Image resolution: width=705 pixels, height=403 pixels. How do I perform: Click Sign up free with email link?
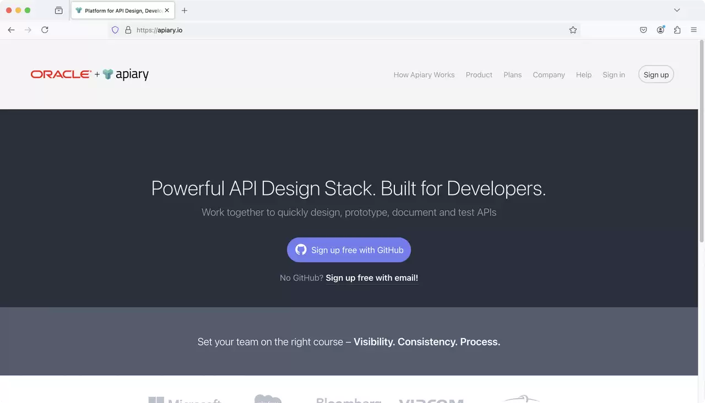tap(372, 278)
